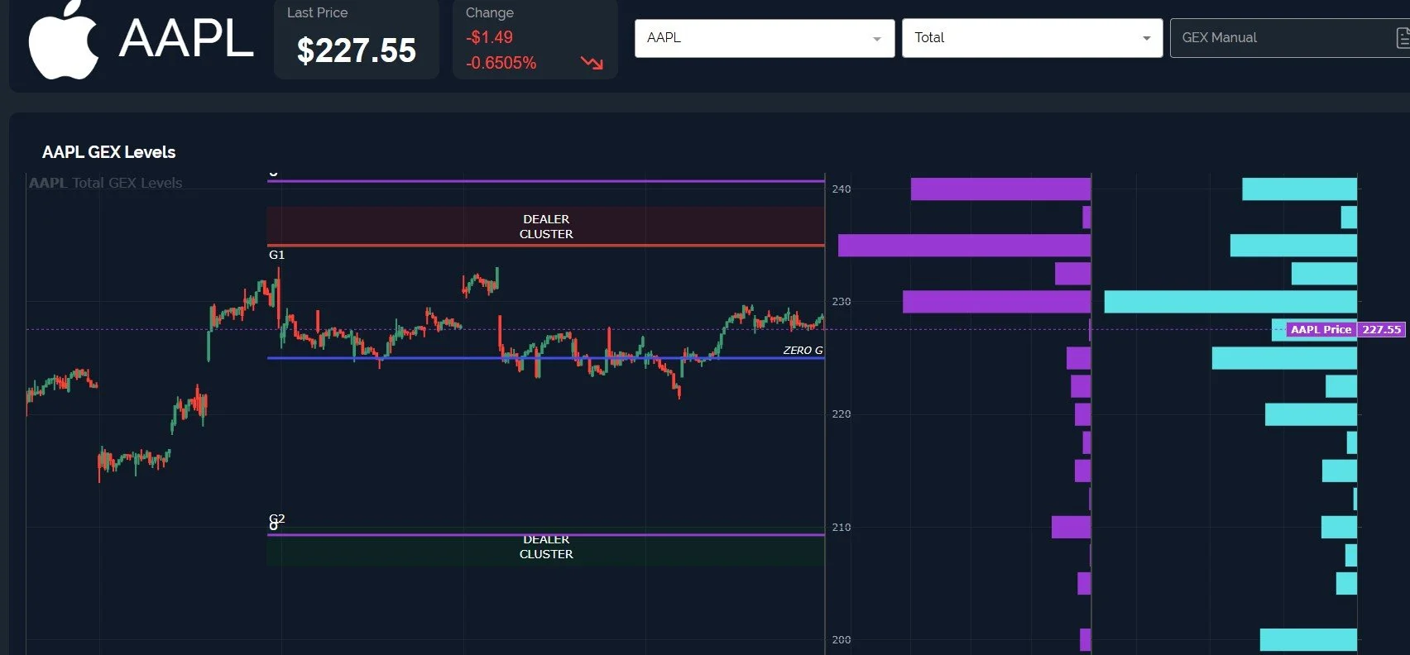Click the 230 price axis label
The image size is (1410, 655).
(x=842, y=302)
